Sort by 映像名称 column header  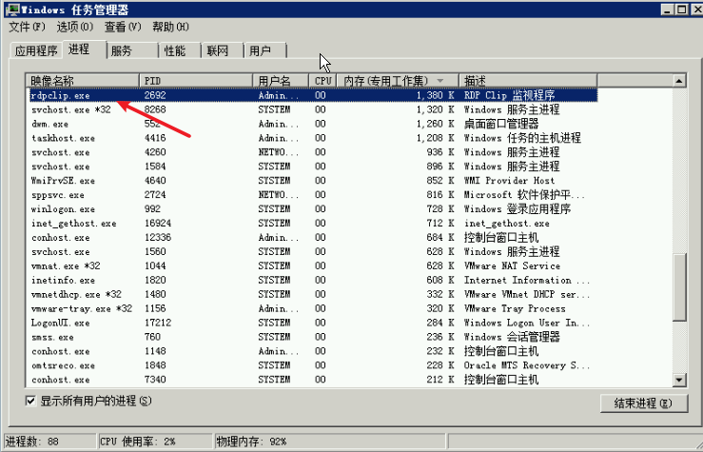coord(82,81)
